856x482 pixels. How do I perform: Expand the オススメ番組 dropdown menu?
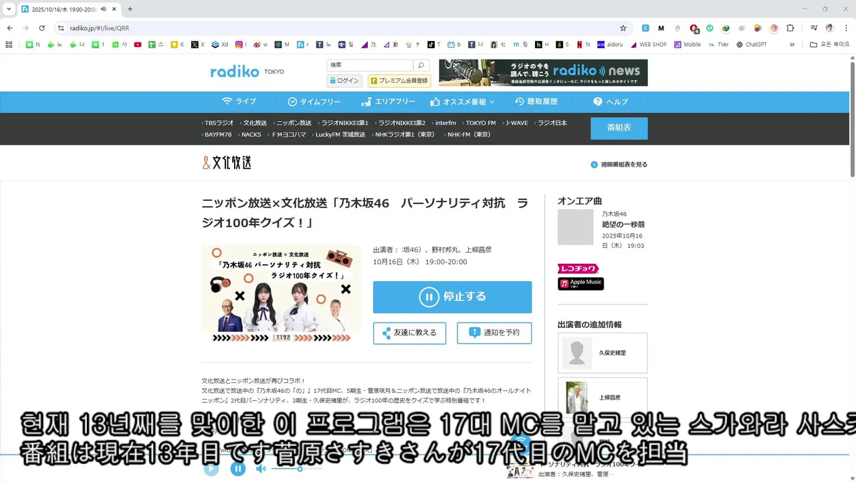[x=462, y=102]
